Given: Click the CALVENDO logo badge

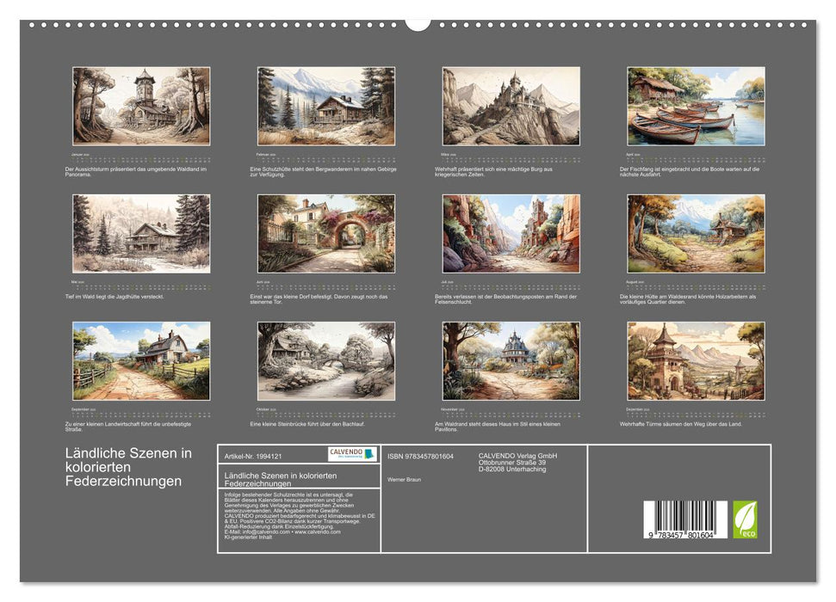Looking at the screenshot, I should (x=352, y=454).
